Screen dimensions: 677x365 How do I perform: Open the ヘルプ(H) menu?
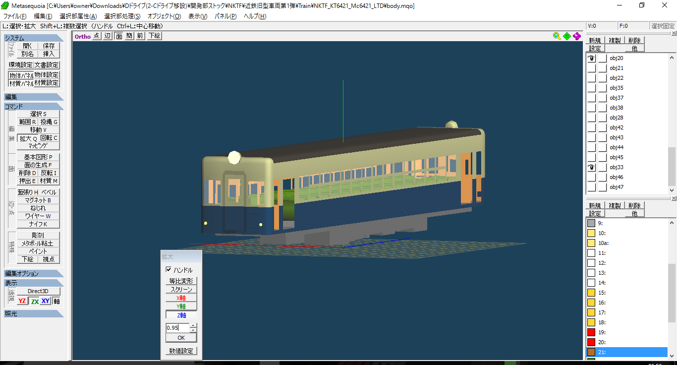(255, 16)
